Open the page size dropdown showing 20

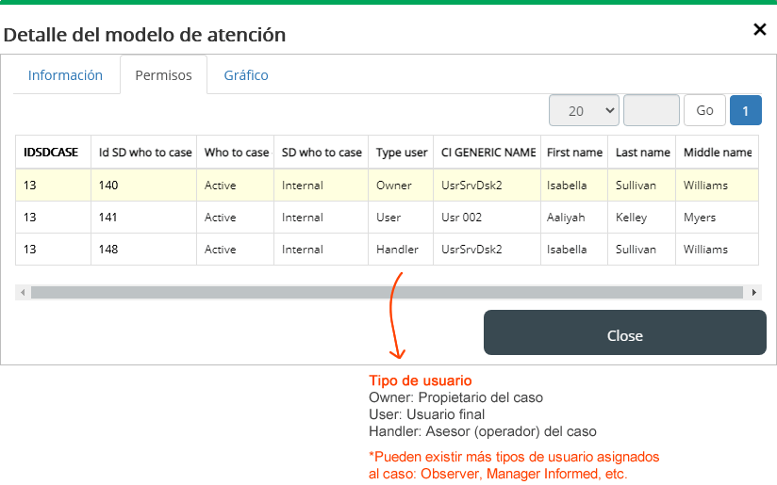584,110
